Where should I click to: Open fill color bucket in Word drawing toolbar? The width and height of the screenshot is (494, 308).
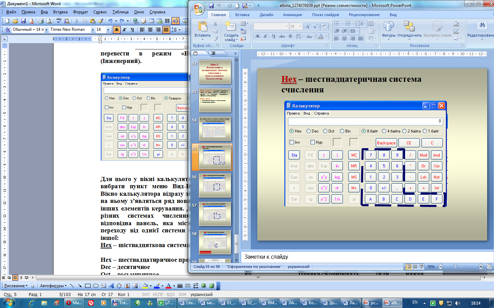tap(145, 286)
